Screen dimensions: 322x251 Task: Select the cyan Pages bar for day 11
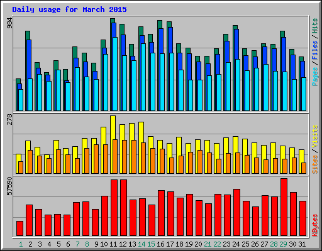point(115,74)
